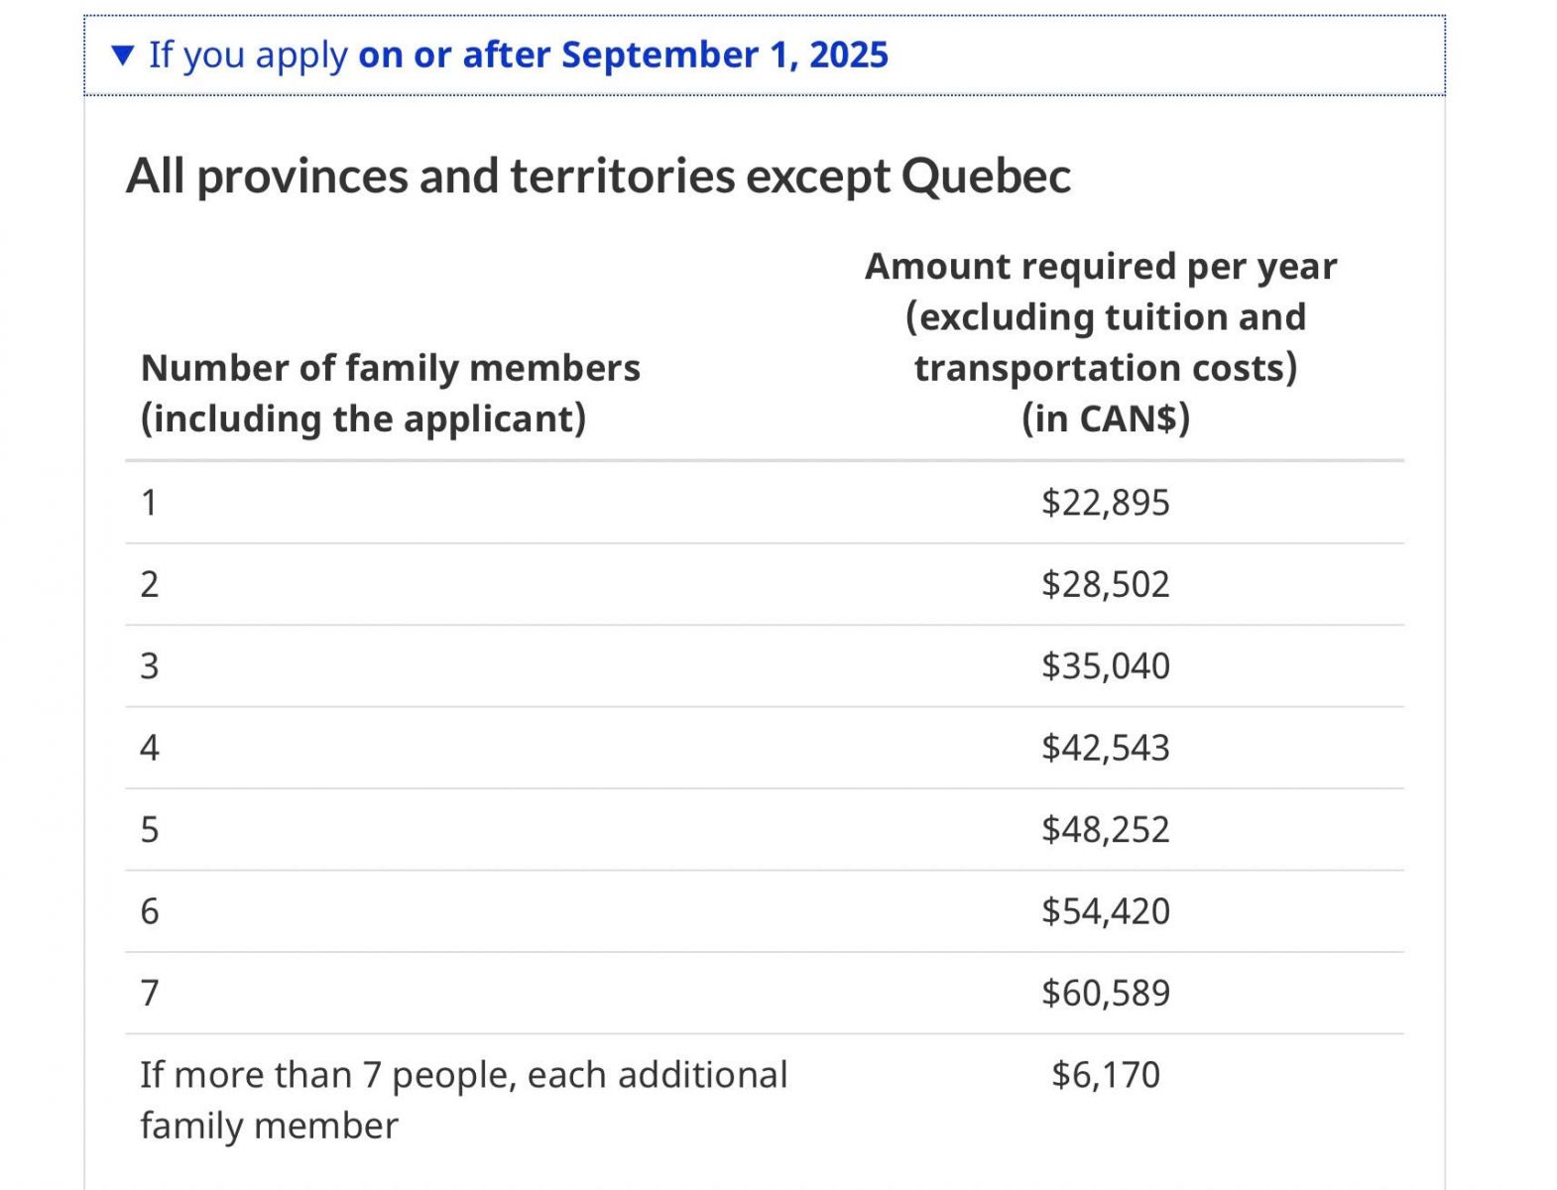Image resolution: width=1557 pixels, height=1190 pixels.
Task: Select the family member count 7 cell
Action: pos(150,993)
